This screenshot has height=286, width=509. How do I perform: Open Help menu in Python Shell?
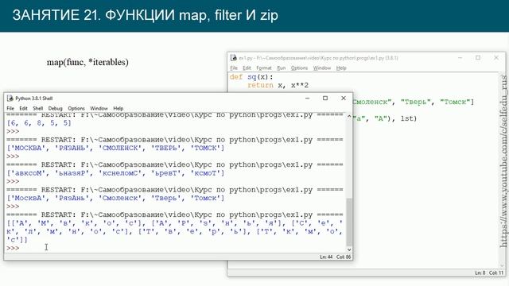click(119, 108)
